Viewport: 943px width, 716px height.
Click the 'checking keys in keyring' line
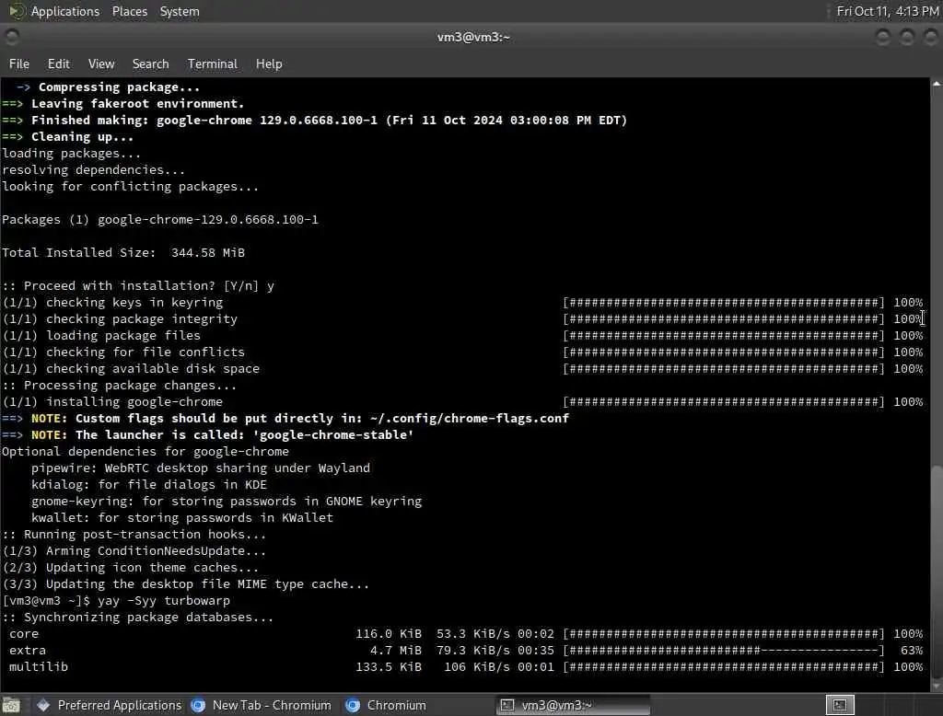click(x=112, y=303)
